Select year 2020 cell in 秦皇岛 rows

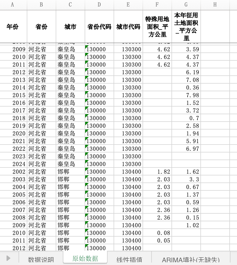click(13, 133)
